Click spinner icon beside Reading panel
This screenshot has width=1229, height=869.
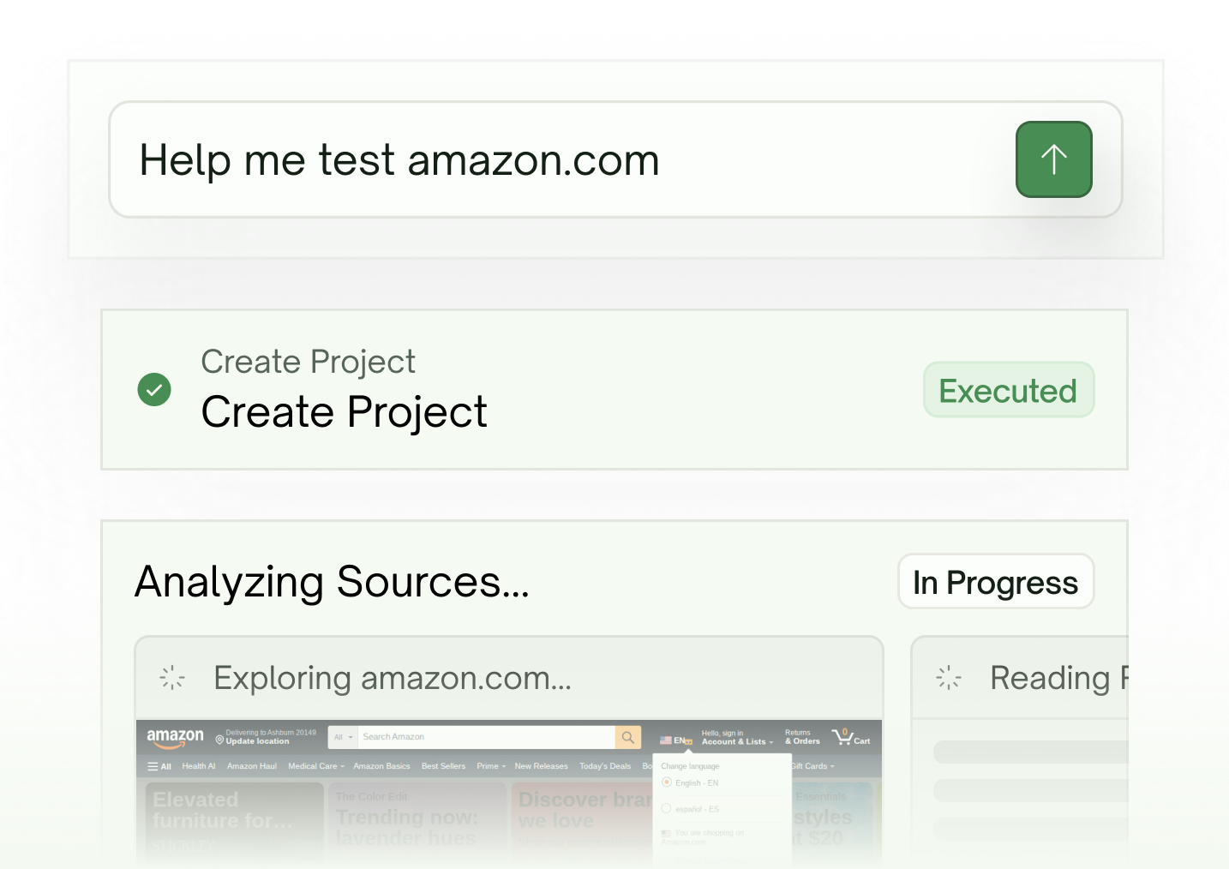tap(949, 678)
